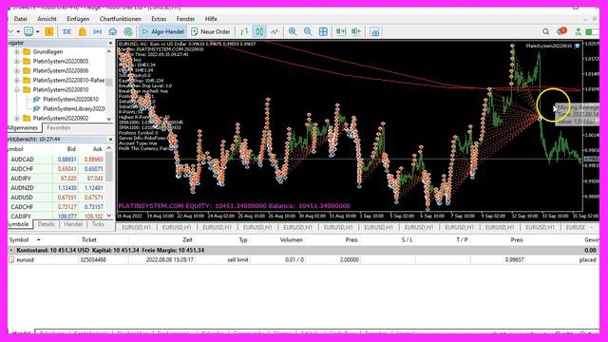608x342 pixels.
Task: Zoom in on the chart
Action: pos(293,31)
